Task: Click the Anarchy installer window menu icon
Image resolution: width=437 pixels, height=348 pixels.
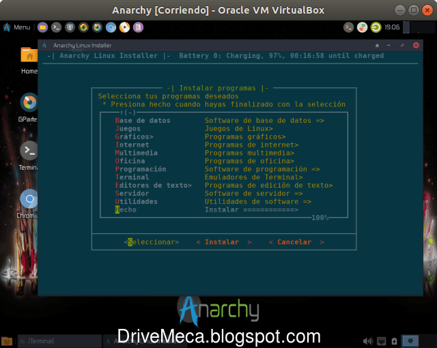Action: tap(44, 45)
